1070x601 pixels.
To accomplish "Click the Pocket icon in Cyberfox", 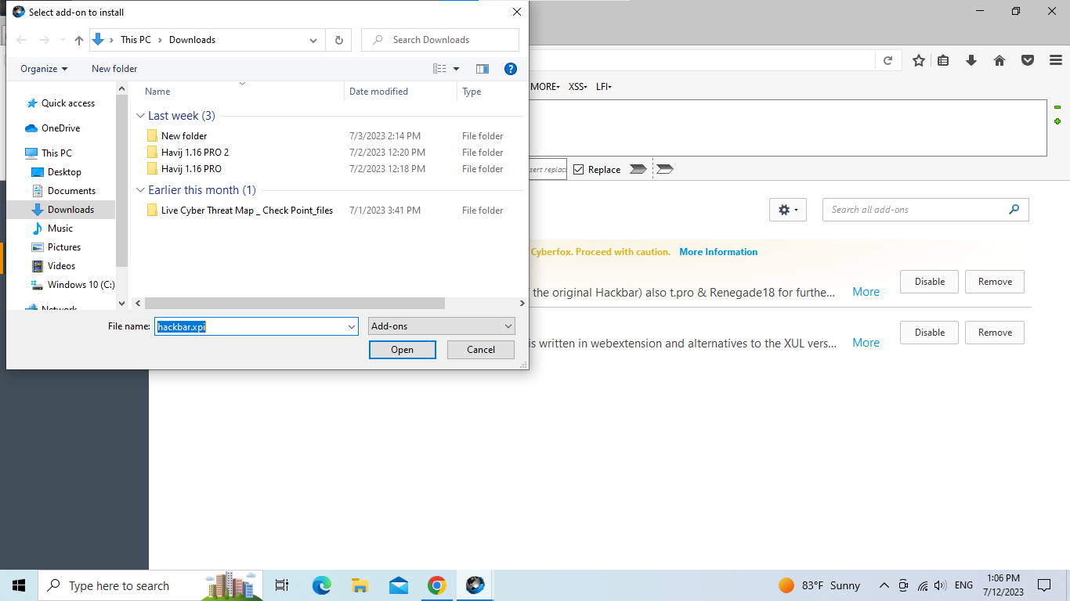I will click(x=1028, y=60).
